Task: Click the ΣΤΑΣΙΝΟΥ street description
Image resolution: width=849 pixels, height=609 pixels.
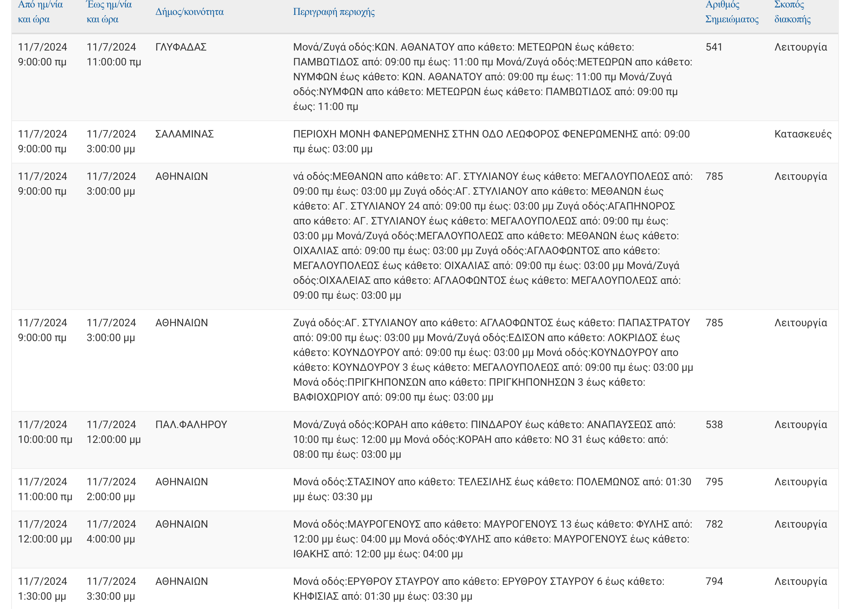Action: pyautogui.click(x=492, y=489)
